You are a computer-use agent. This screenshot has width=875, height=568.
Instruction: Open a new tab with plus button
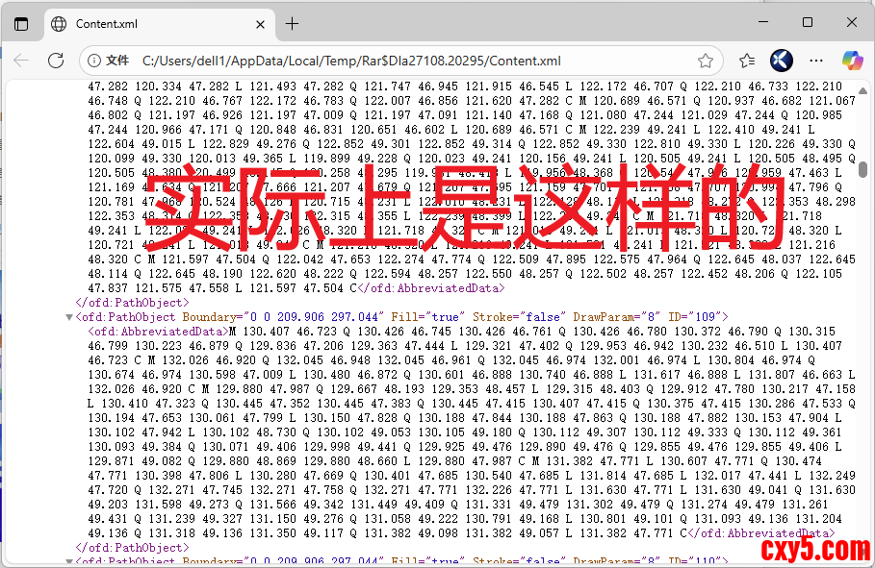tap(292, 24)
